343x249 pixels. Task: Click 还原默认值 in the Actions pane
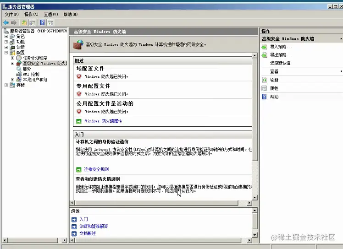tap(280, 63)
